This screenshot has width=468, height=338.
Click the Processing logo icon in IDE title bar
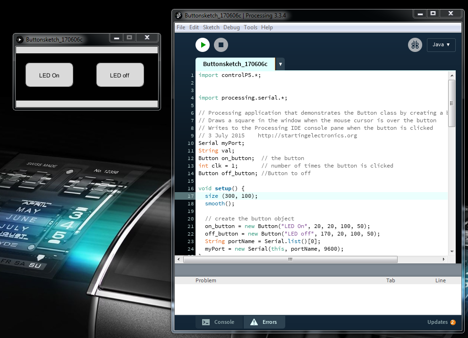coord(179,16)
